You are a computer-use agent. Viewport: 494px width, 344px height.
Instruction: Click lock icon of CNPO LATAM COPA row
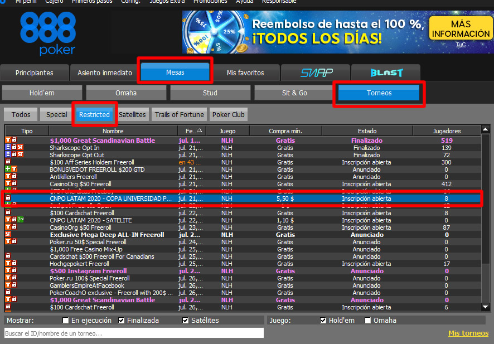(8, 198)
